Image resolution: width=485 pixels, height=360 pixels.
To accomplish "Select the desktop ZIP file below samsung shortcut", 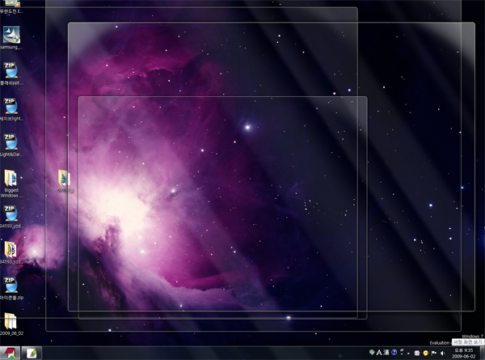I will click(x=11, y=71).
